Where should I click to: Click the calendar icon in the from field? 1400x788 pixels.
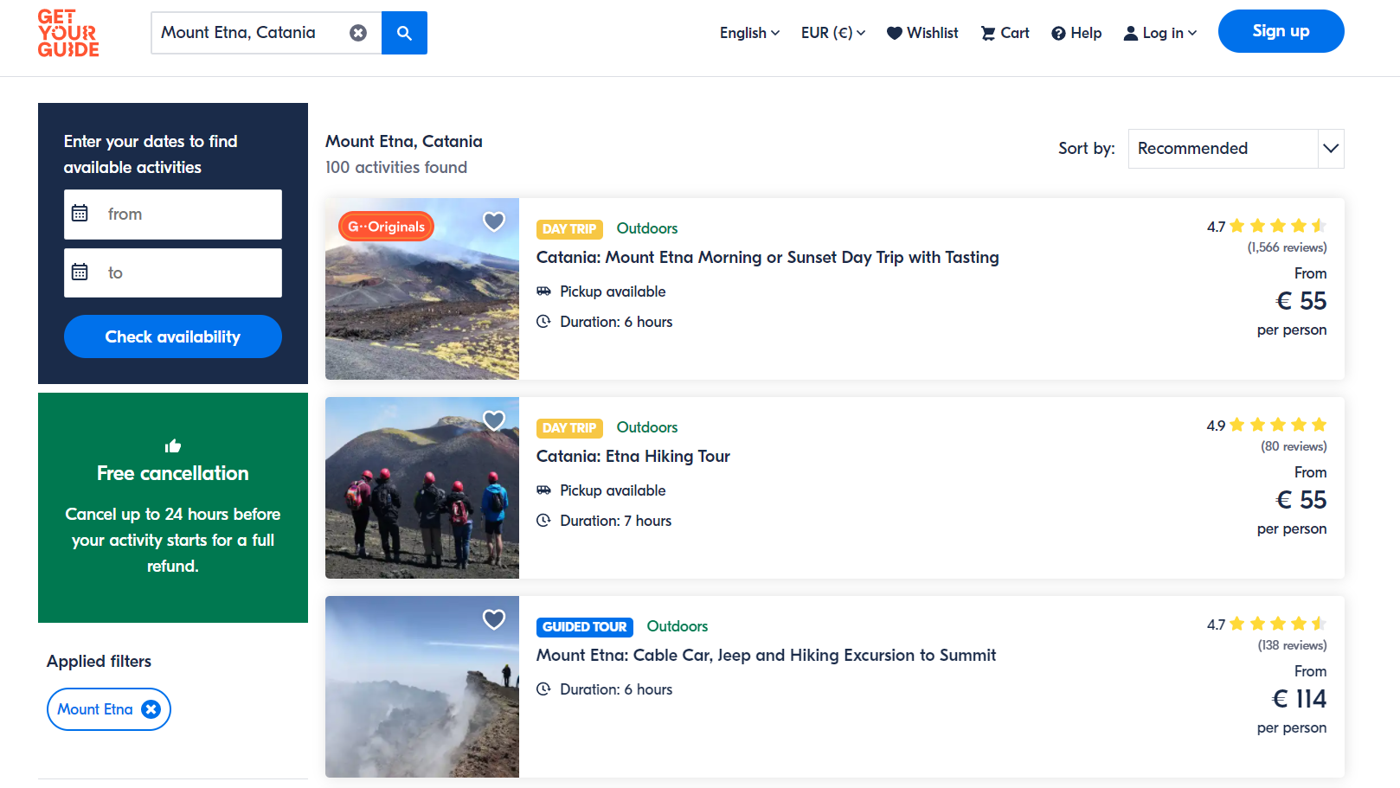(x=80, y=214)
